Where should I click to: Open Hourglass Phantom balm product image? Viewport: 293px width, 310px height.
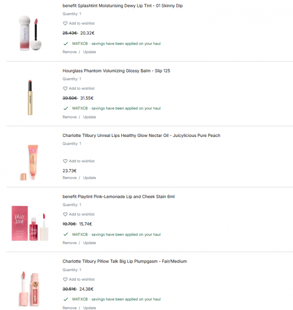coord(30,98)
